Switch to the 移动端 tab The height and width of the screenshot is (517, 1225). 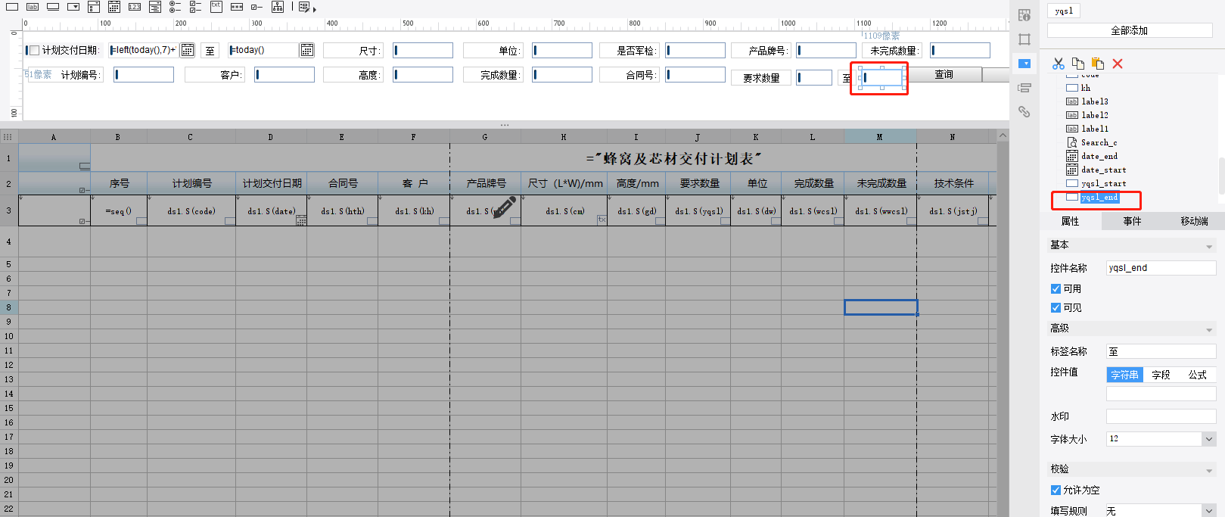tap(1194, 221)
